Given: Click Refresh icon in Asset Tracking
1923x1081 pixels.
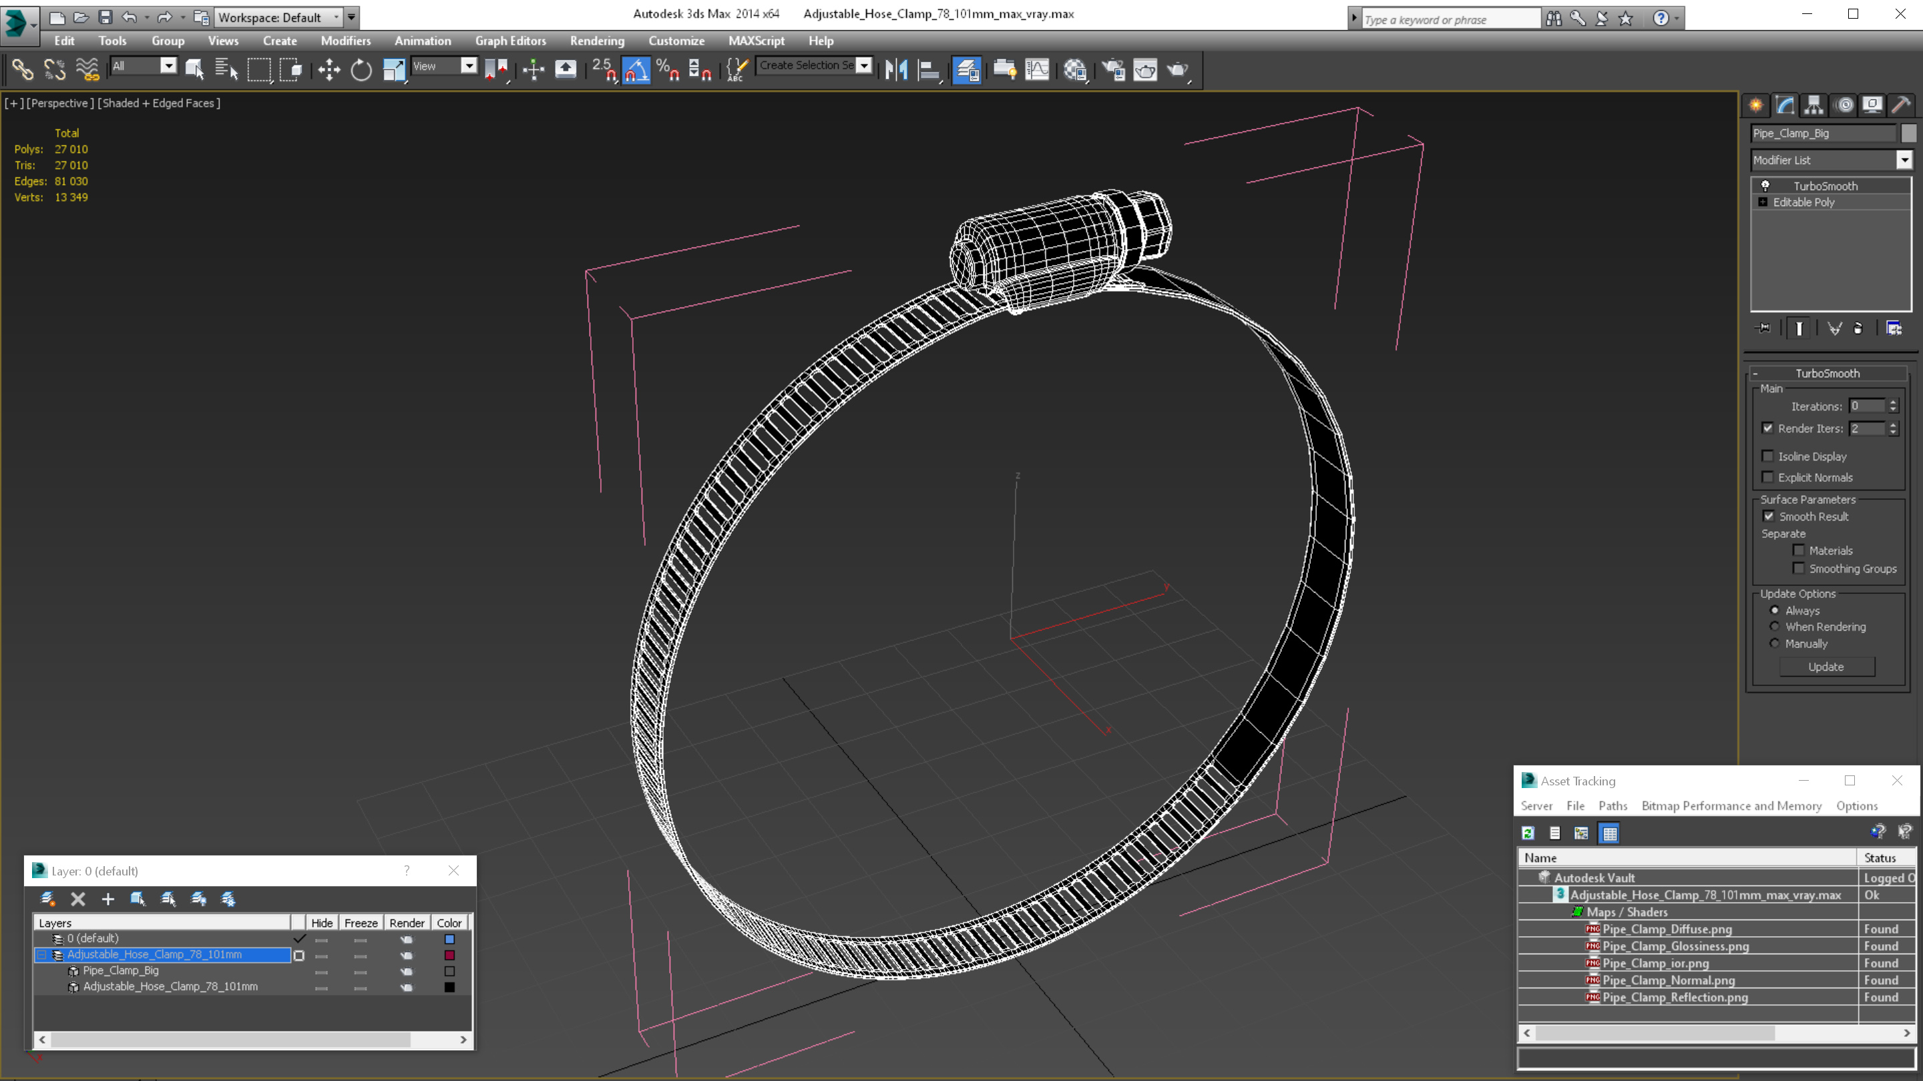Looking at the screenshot, I should click(1528, 833).
